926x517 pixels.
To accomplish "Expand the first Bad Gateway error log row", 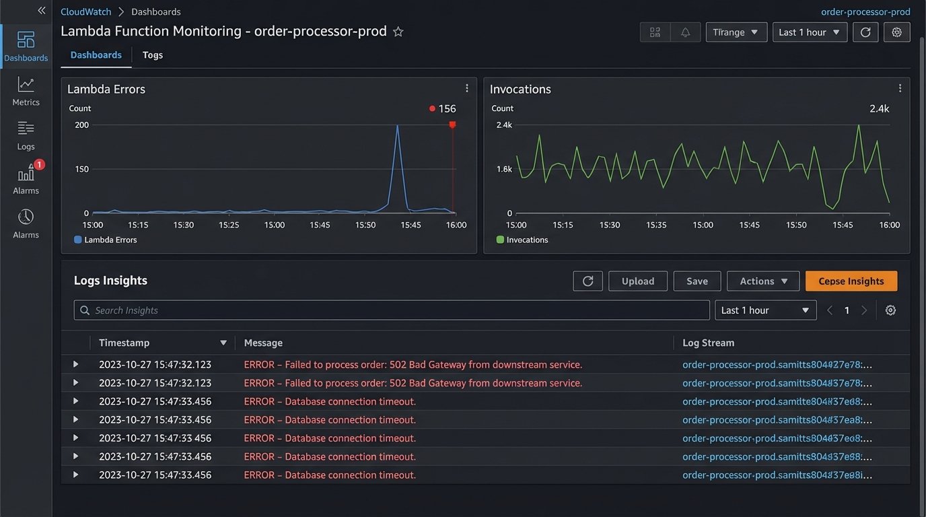I will tap(75, 364).
